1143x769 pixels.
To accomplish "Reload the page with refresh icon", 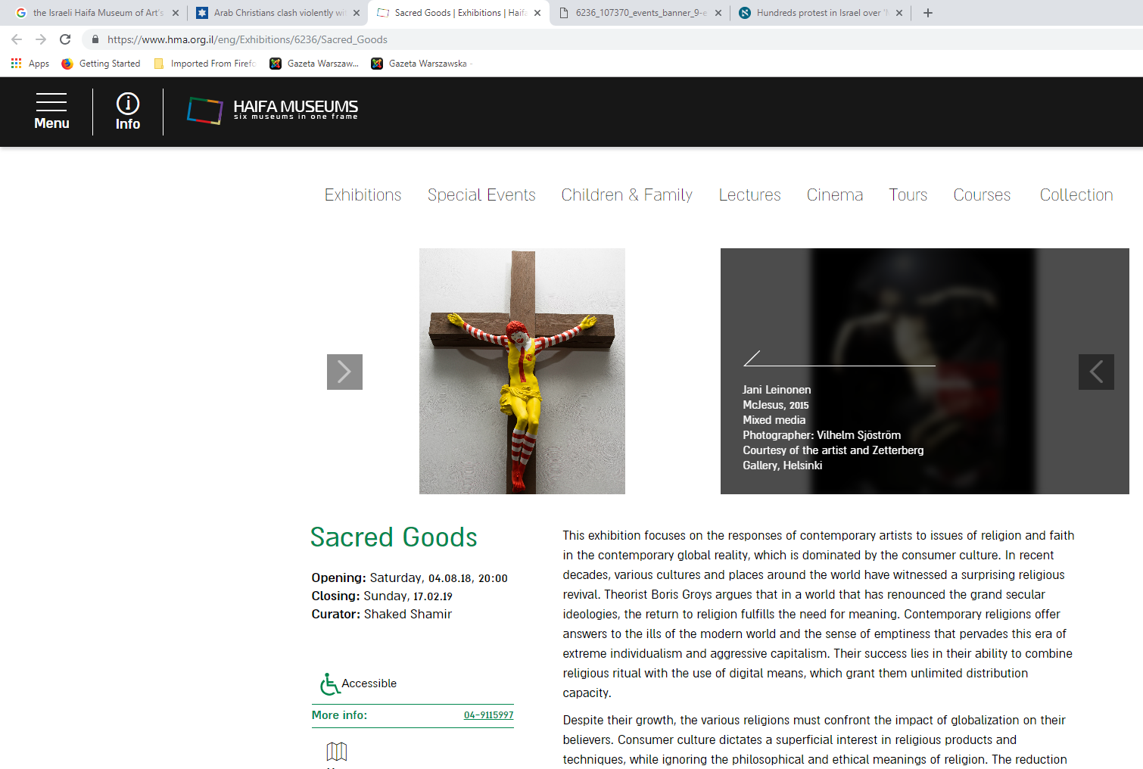I will pyautogui.click(x=65, y=39).
